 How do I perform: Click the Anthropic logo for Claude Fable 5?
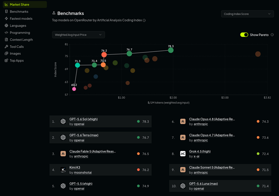coord(63,154)
